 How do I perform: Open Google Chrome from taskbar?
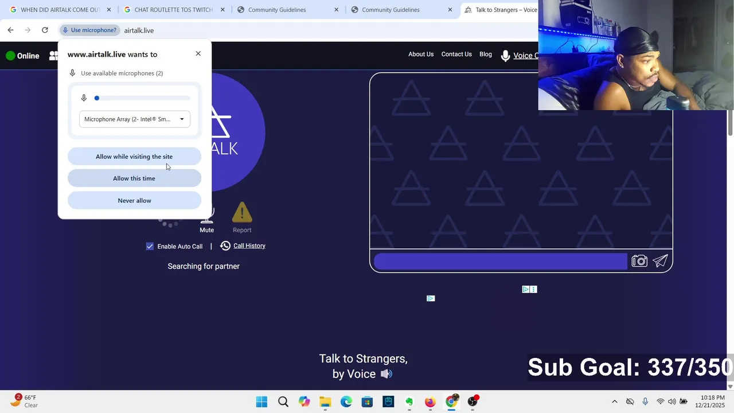pyautogui.click(x=451, y=402)
